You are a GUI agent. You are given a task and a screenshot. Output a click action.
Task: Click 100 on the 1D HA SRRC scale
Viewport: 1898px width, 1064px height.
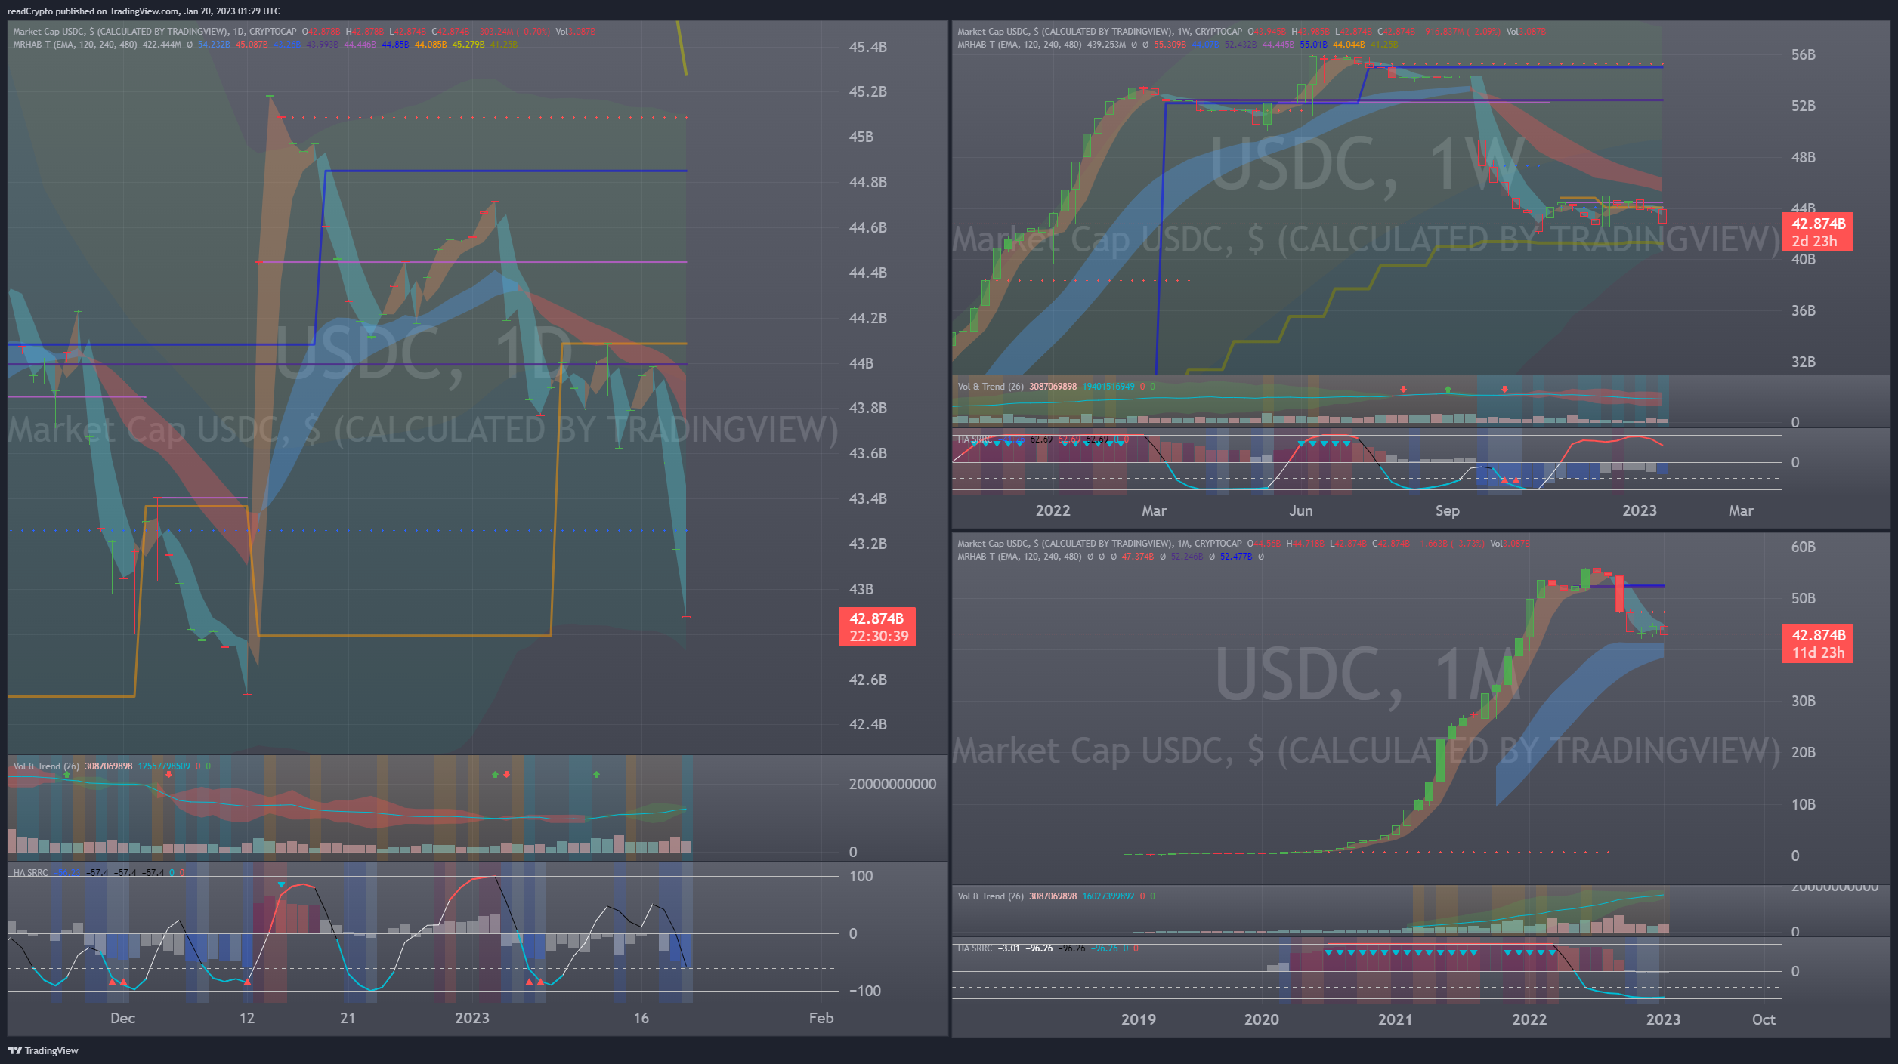click(x=861, y=876)
